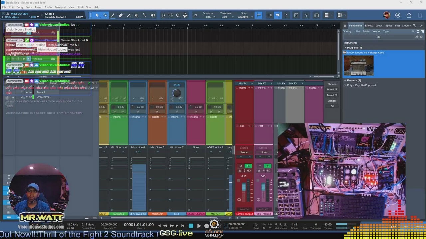The width and height of the screenshot is (426, 239).
Task: Click the grid launcher icon
Action: 326,15
